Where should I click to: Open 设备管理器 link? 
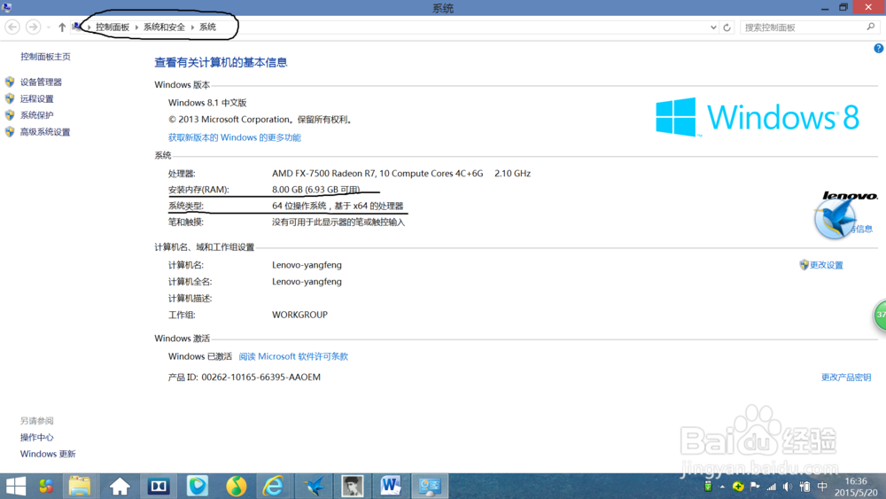(41, 82)
